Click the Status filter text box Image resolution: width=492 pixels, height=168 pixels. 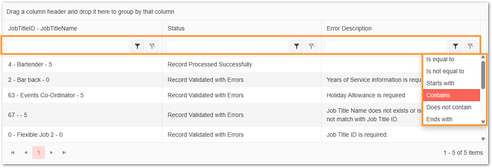(x=227, y=46)
